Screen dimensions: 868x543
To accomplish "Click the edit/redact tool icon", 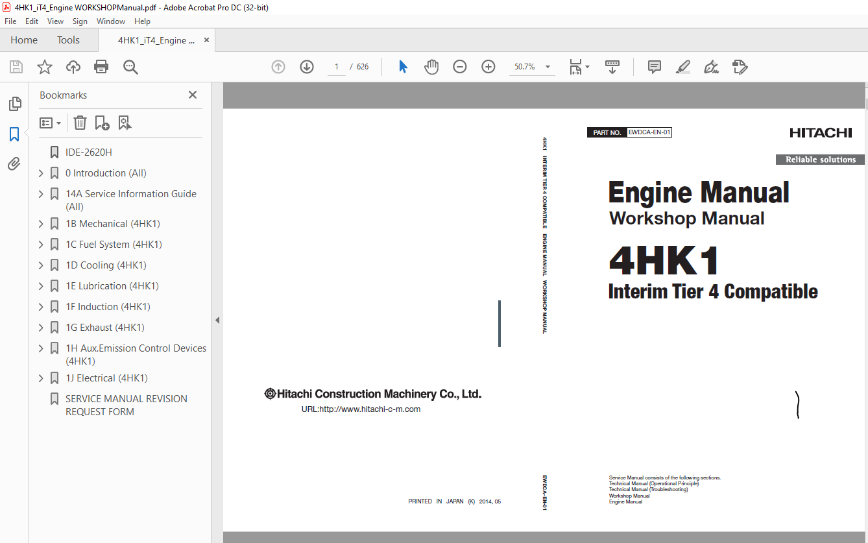I will [740, 67].
